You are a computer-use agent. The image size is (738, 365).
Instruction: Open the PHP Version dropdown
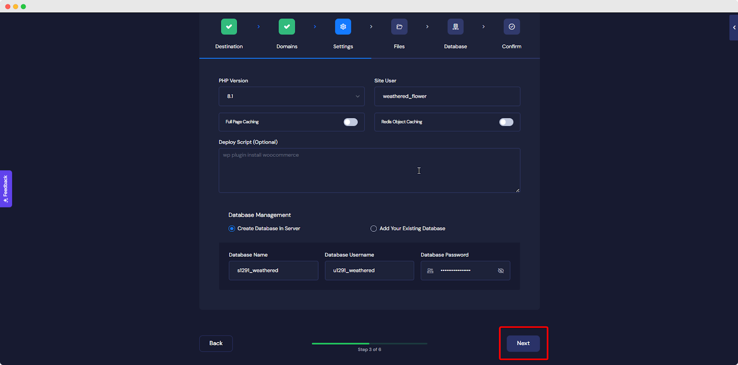click(x=292, y=96)
